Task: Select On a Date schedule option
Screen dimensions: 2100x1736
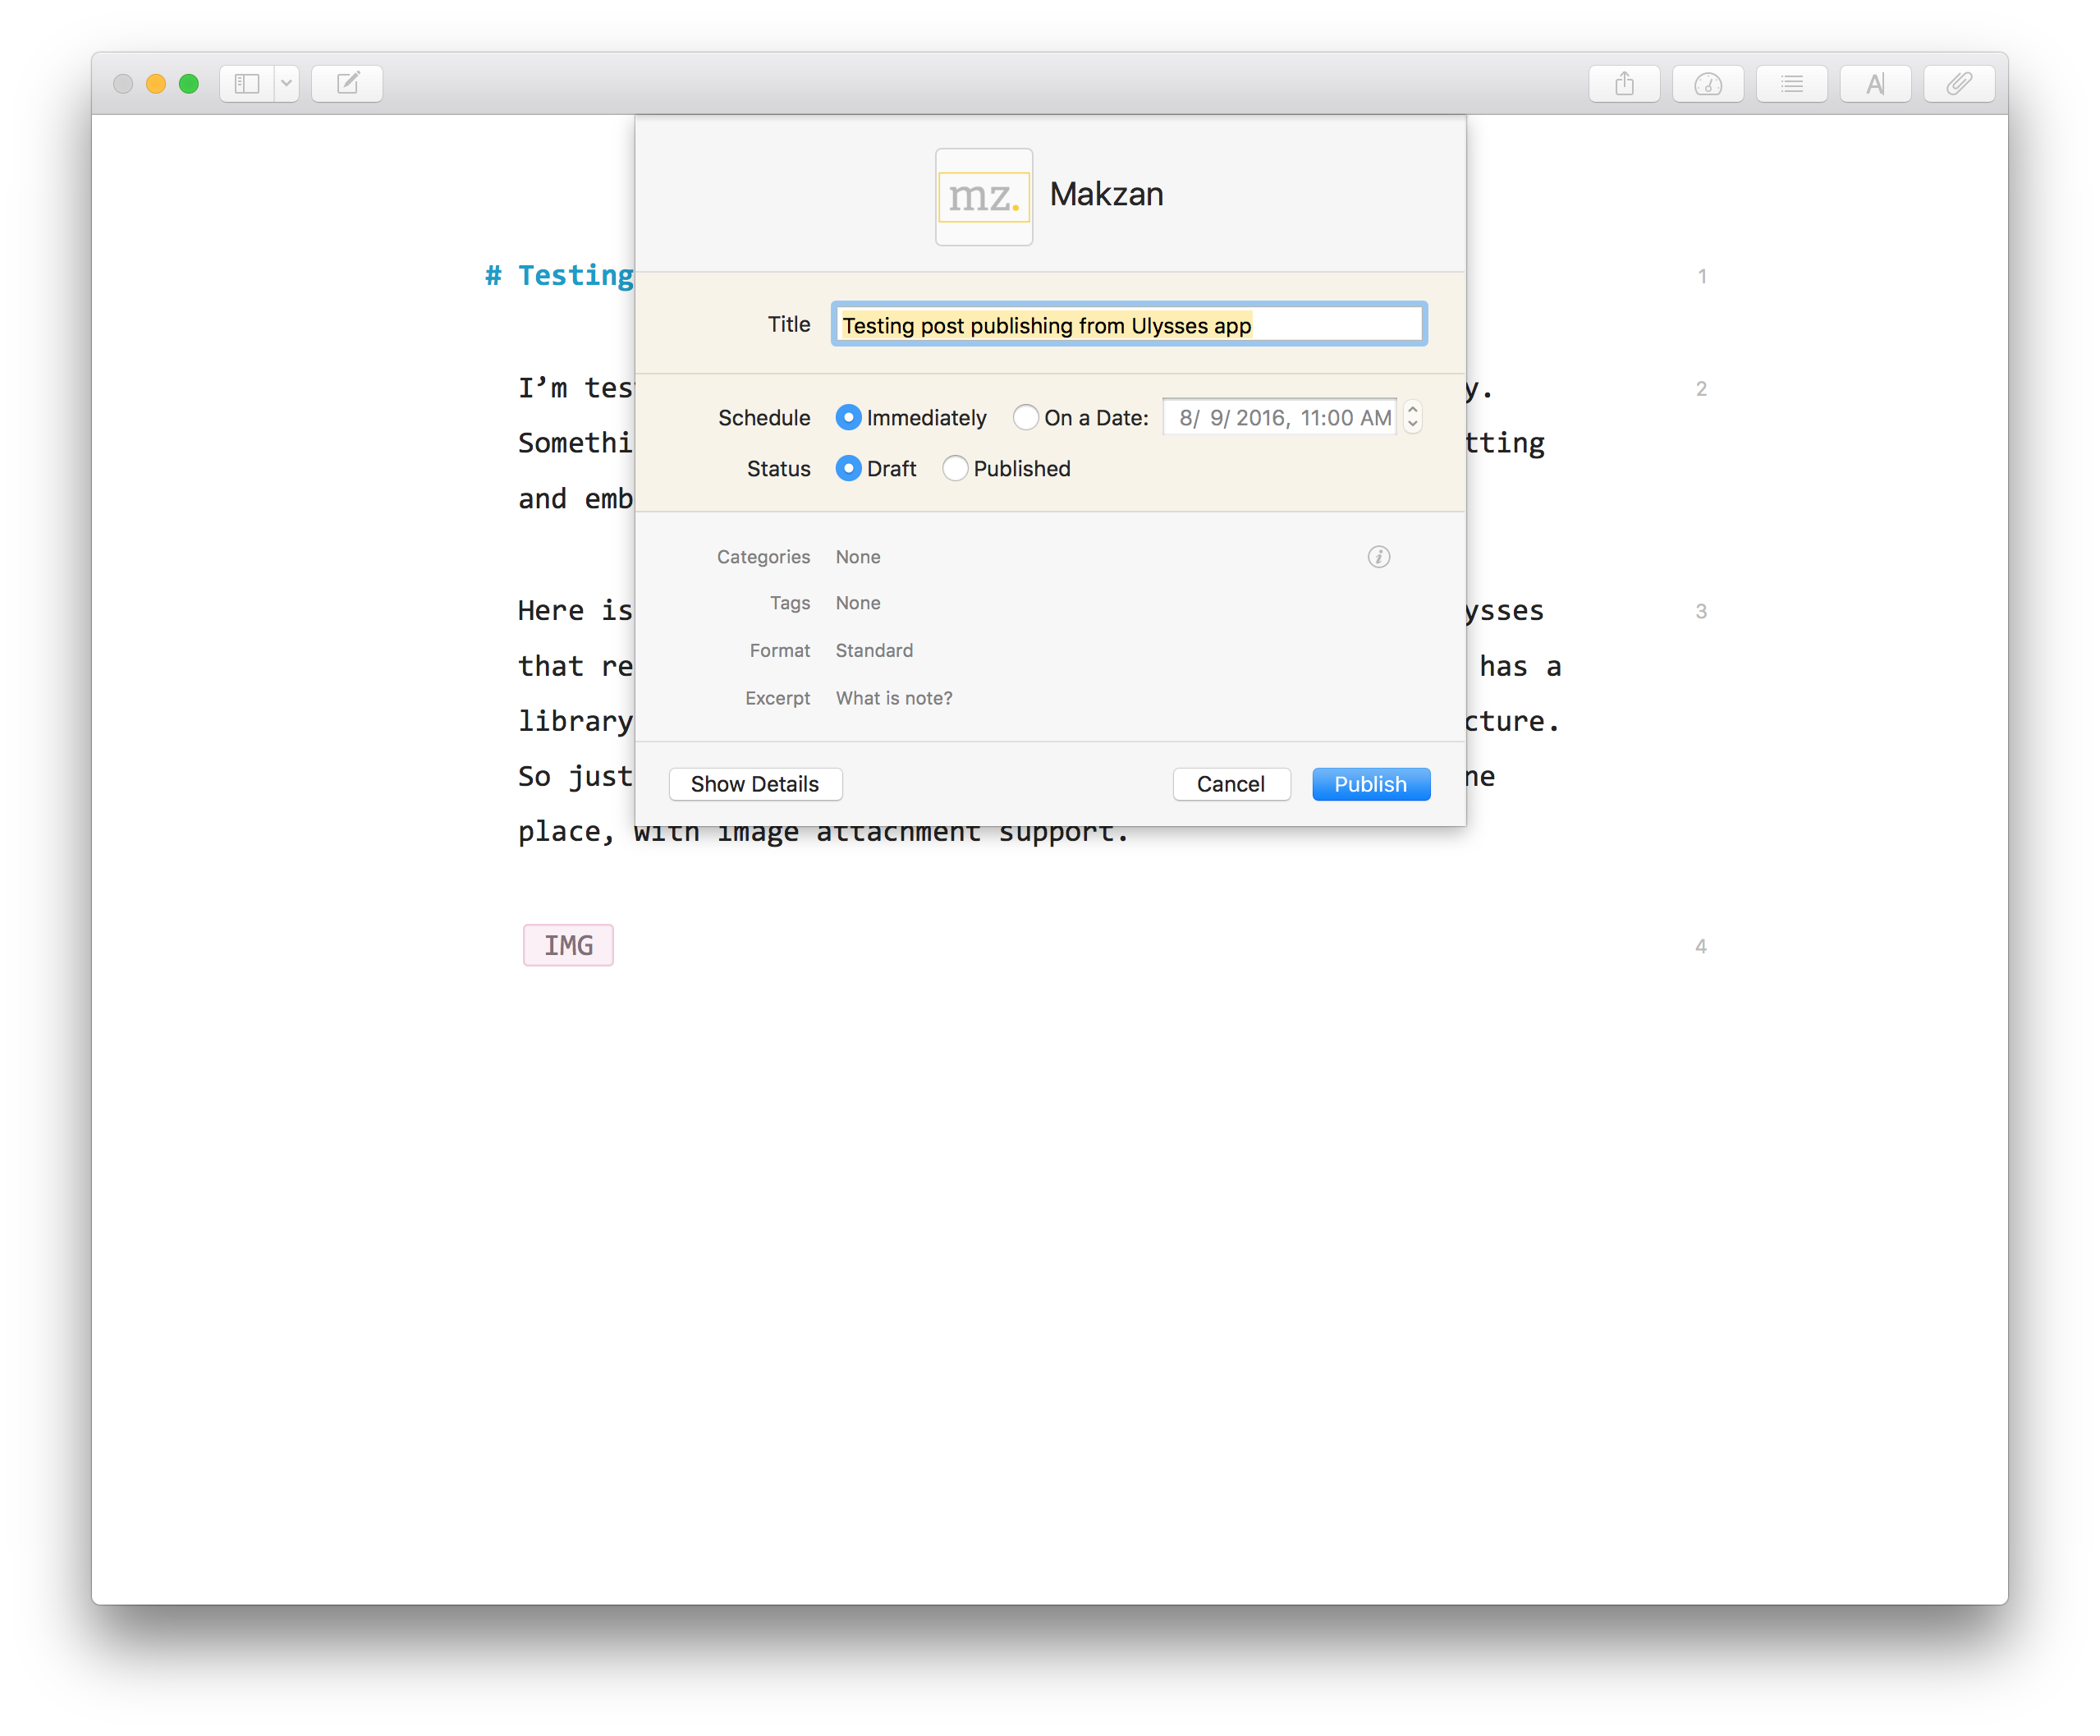Action: point(1025,418)
